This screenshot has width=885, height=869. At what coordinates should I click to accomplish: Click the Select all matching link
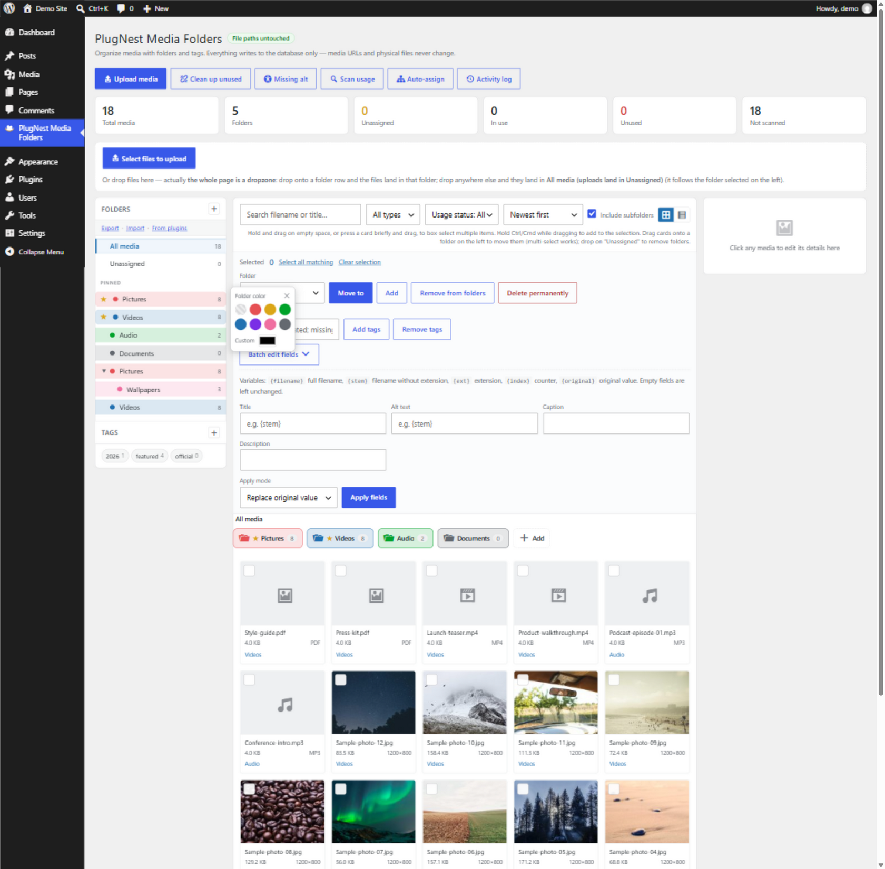(306, 262)
